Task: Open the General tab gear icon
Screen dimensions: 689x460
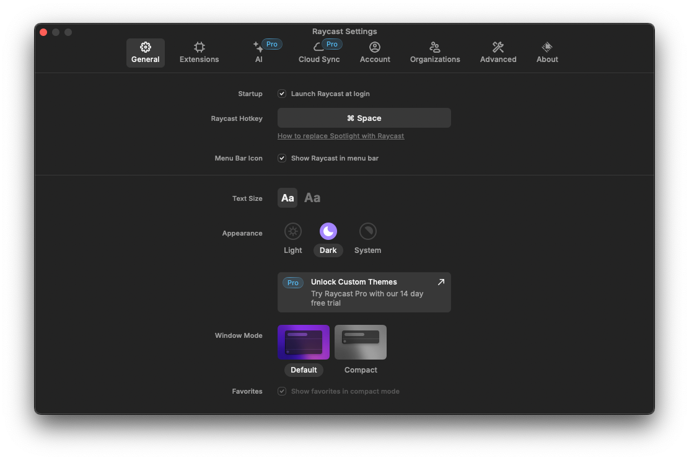Action: 146,47
